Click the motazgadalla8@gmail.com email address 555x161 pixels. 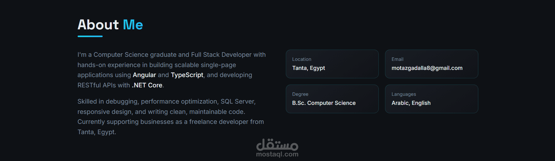point(427,68)
